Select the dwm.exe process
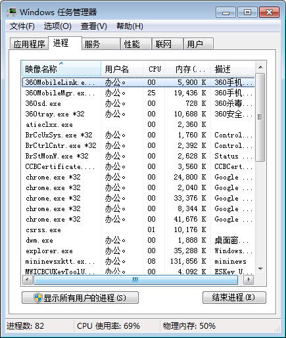Screen dimensions: 286x338 [138, 240]
